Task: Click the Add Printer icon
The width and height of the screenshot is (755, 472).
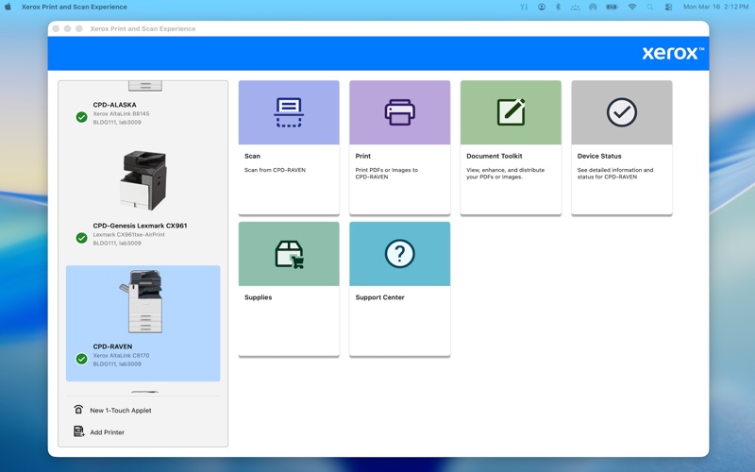Action: point(78,431)
